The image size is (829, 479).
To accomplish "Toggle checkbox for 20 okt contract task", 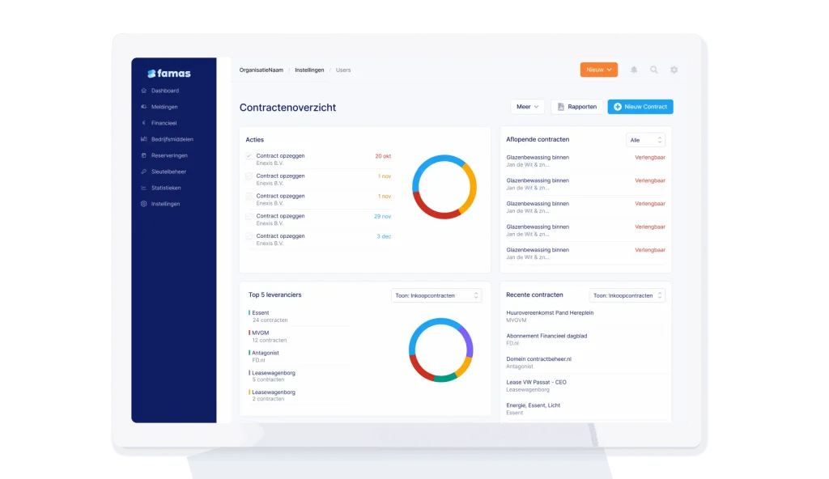I will point(249,156).
